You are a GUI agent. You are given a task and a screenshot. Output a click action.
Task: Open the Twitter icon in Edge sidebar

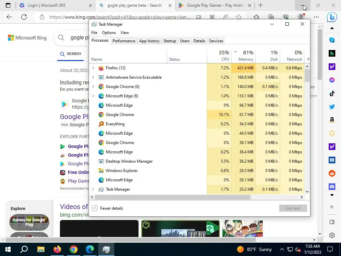pyautogui.click(x=332, y=107)
